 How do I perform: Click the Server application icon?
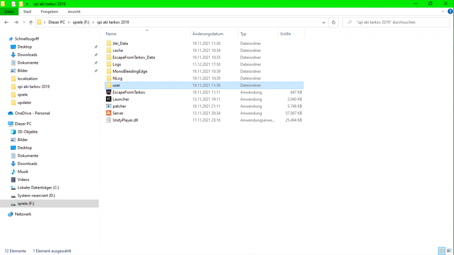tap(109, 113)
